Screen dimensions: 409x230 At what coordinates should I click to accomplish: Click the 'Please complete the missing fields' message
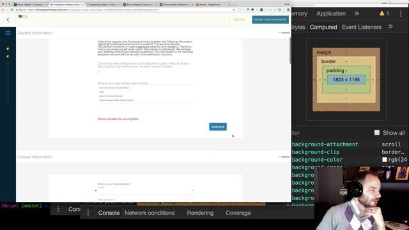pos(118,119)
